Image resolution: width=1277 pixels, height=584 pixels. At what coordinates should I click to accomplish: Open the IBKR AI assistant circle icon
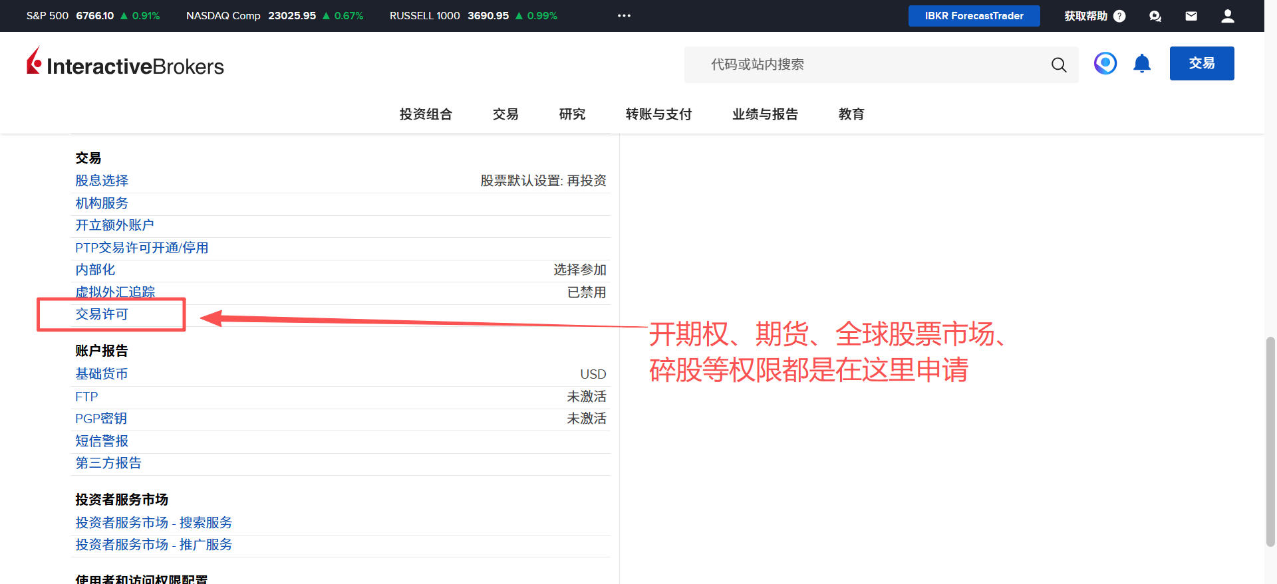[1105, 64]
